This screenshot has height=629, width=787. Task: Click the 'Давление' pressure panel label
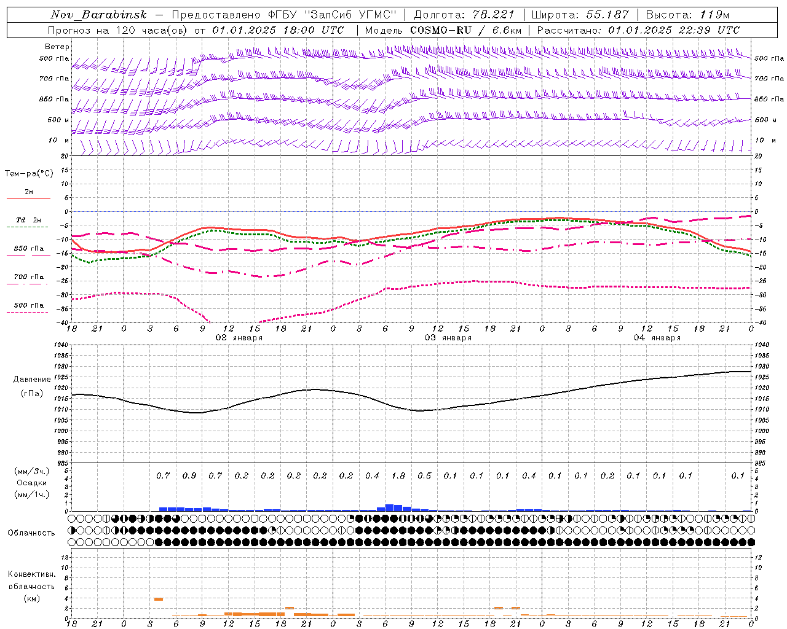tap(32, 380)
